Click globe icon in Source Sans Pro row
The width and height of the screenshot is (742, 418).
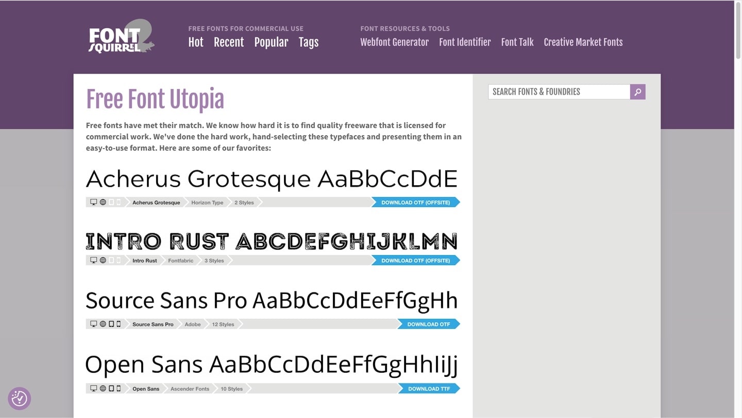[103, 324]
